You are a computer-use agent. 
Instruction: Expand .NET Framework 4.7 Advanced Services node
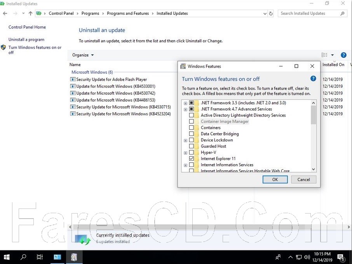tap(185, 109)
